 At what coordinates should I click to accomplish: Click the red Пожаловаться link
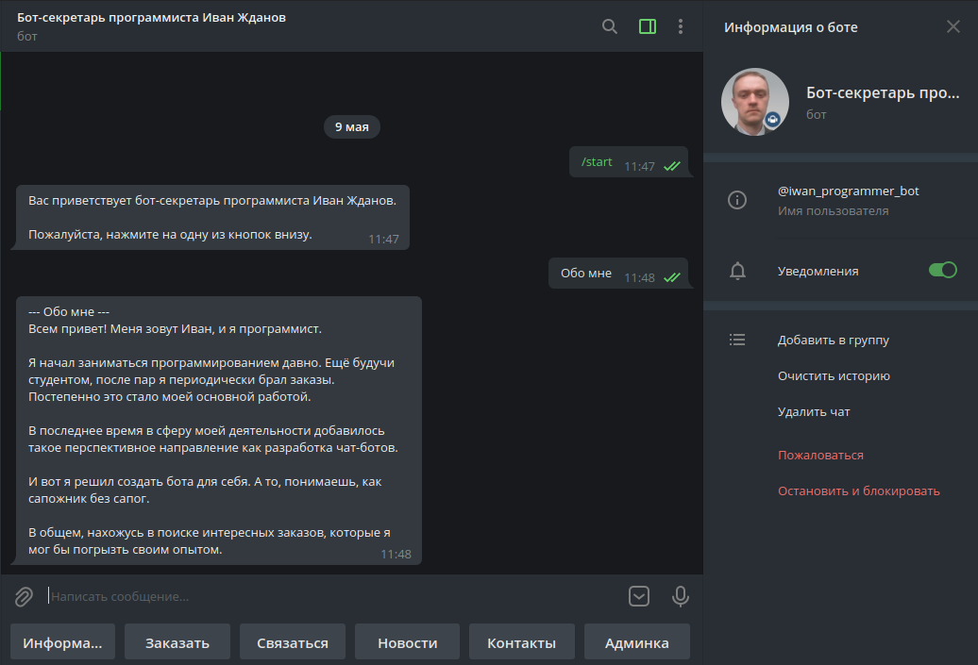pyautogui.click(x=820, y=455)
